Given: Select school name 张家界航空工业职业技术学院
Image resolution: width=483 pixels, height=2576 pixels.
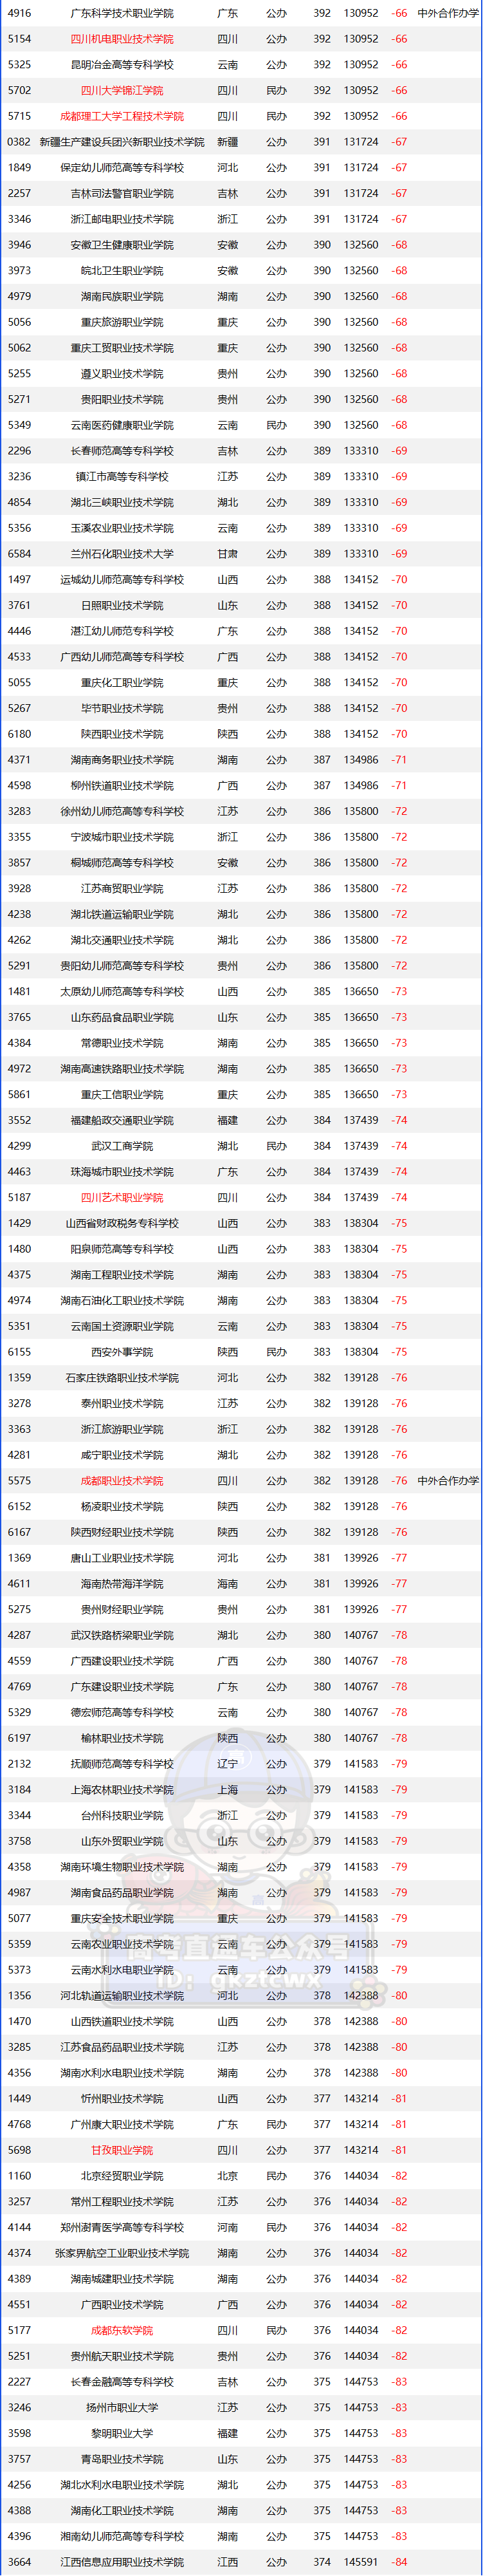Looking at the screenshot, I should point(122,2252).
